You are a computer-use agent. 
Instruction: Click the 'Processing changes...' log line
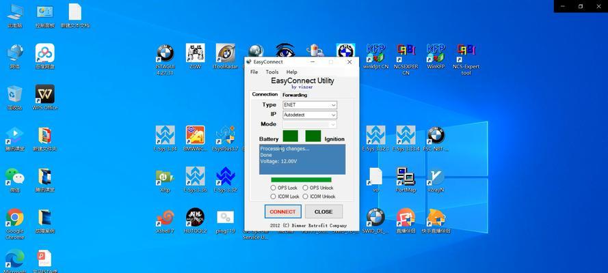pos(285,149)
